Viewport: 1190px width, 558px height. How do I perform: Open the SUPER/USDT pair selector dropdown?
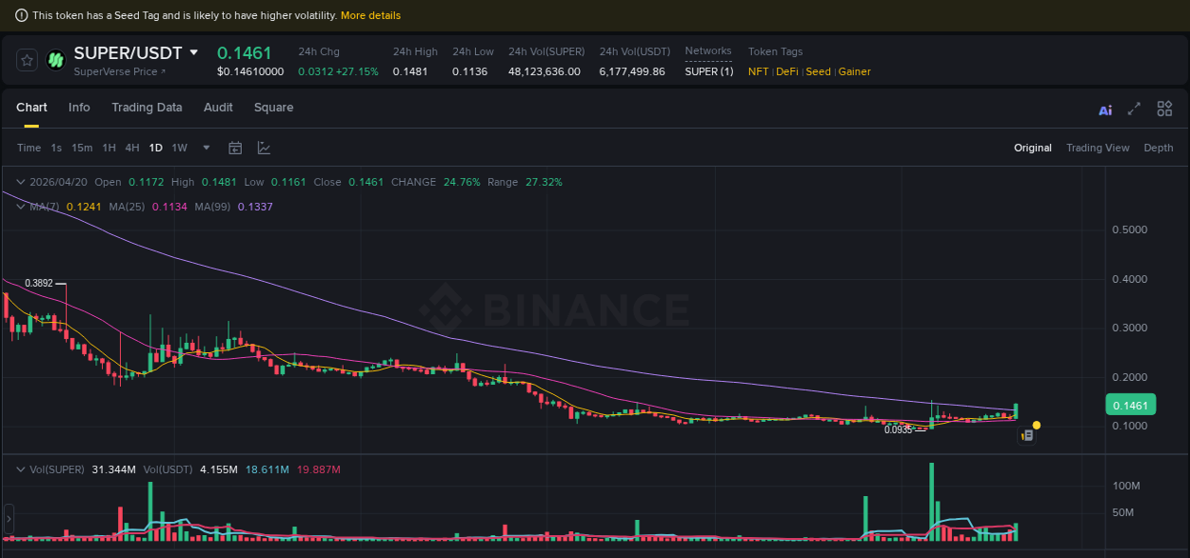(194, 52)
